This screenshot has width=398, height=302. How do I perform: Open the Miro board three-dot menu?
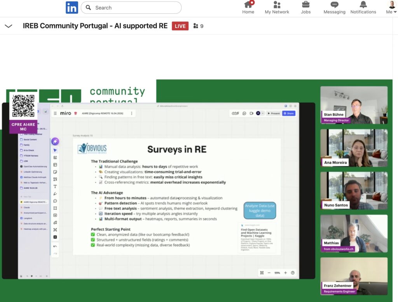(131, 113)
